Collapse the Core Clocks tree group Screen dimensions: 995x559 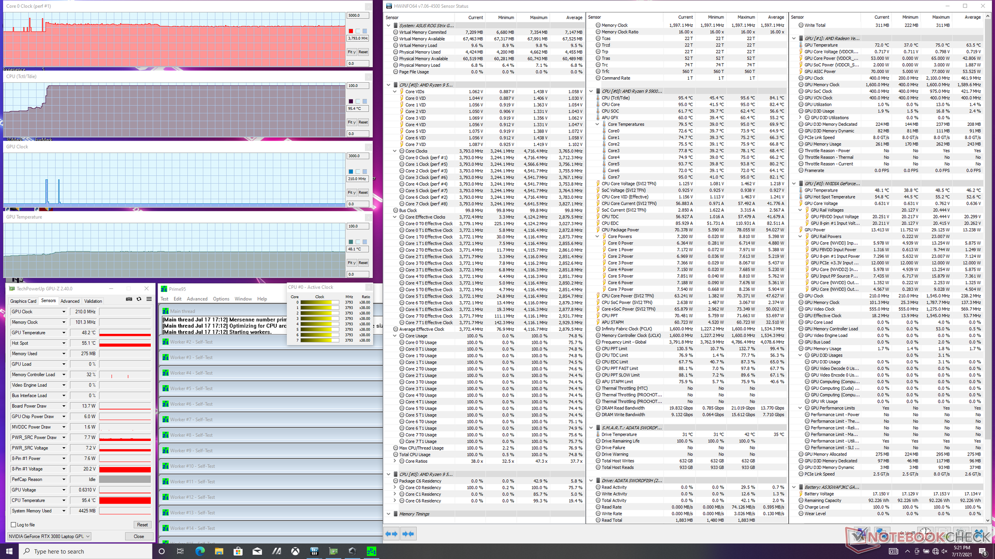click(x=395, y=151)
